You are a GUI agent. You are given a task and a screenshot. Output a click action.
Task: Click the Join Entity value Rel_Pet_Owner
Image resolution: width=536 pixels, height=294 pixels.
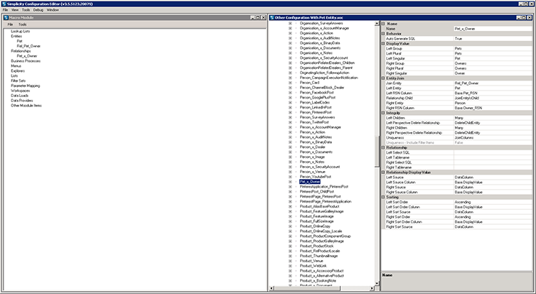[x=493, y=83]
